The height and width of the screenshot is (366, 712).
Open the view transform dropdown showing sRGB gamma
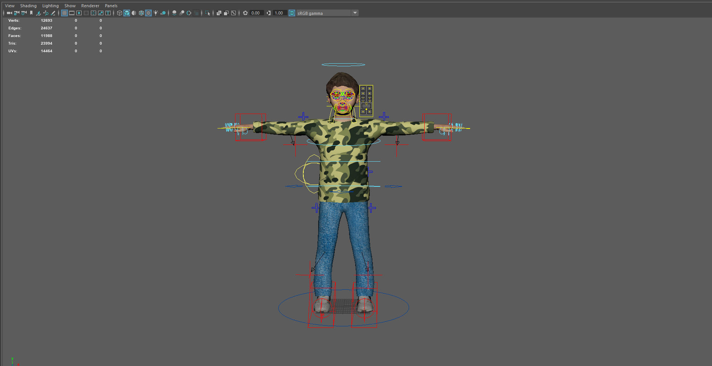[355, 13]
